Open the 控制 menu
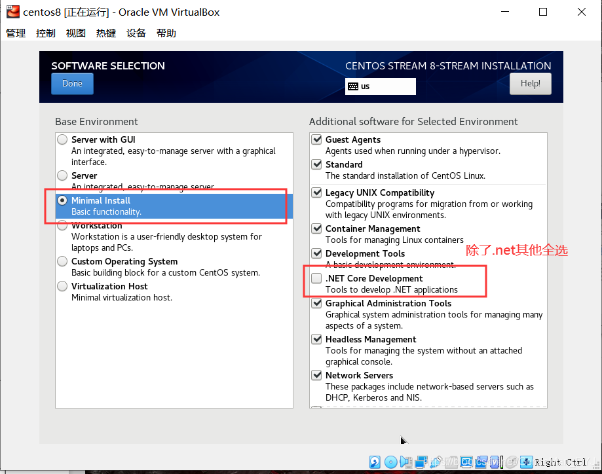 coord(46,33)
